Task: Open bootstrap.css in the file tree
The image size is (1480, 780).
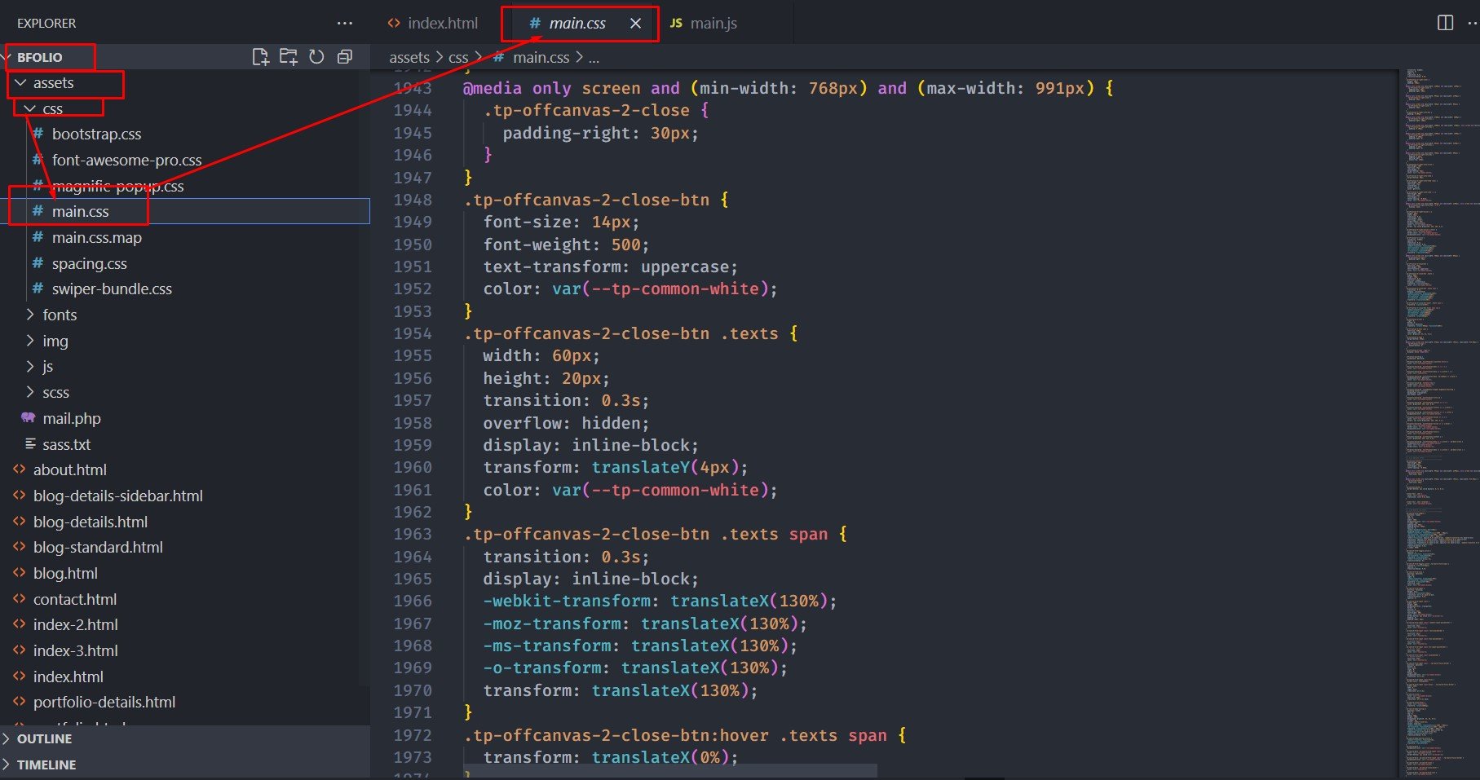Action: (96, 134)
